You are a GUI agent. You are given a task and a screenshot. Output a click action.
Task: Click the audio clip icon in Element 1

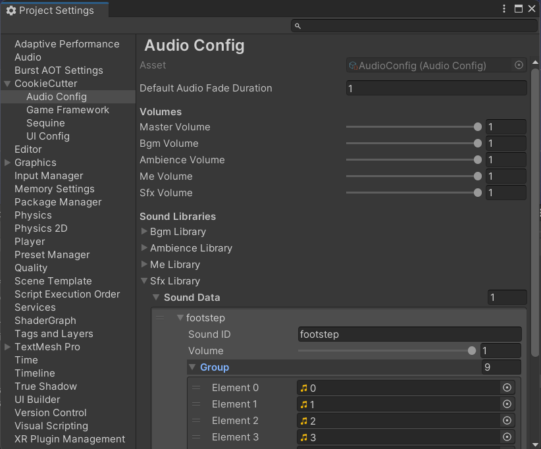[303, 404]
